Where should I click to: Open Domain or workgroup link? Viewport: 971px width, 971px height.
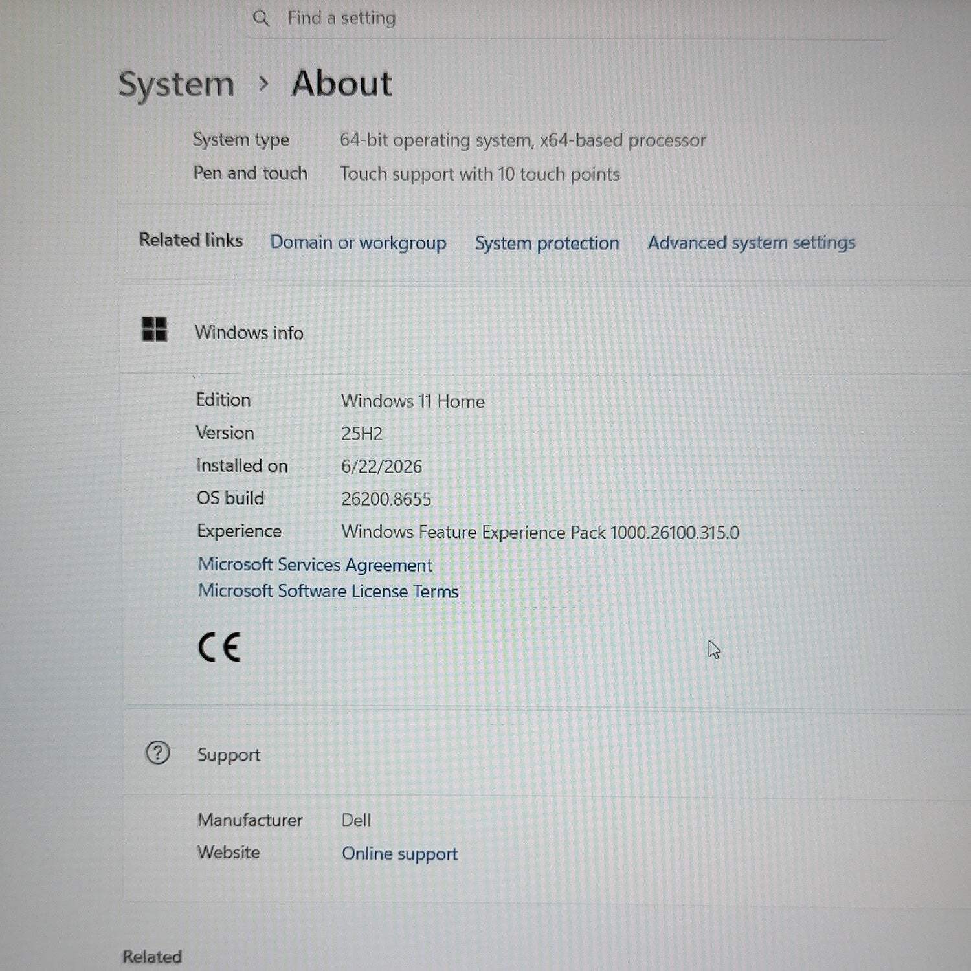pos(358,243)
